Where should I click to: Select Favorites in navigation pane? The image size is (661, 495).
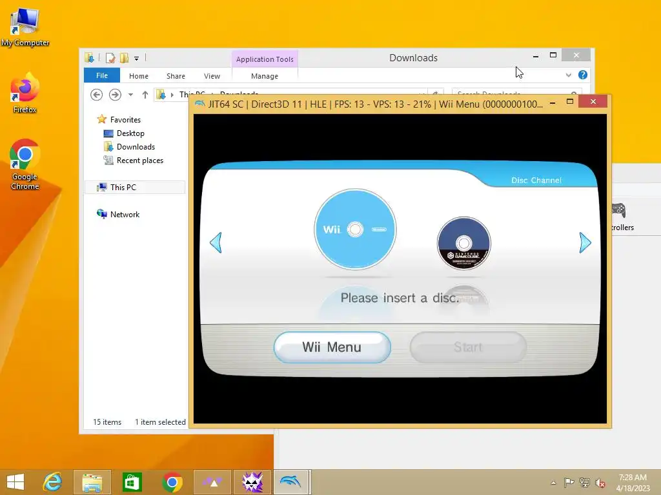[125, 119]
